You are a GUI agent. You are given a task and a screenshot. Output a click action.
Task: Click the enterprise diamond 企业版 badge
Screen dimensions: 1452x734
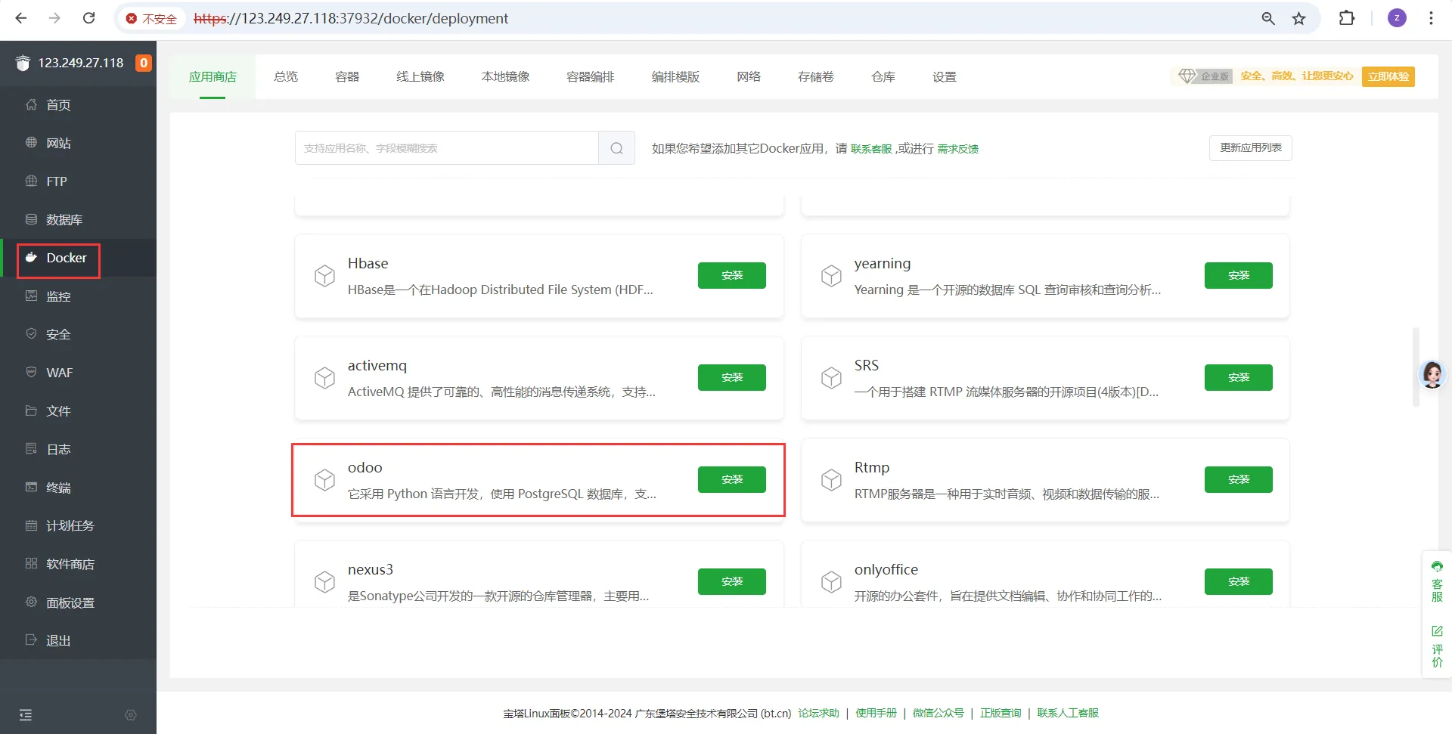1205,76
